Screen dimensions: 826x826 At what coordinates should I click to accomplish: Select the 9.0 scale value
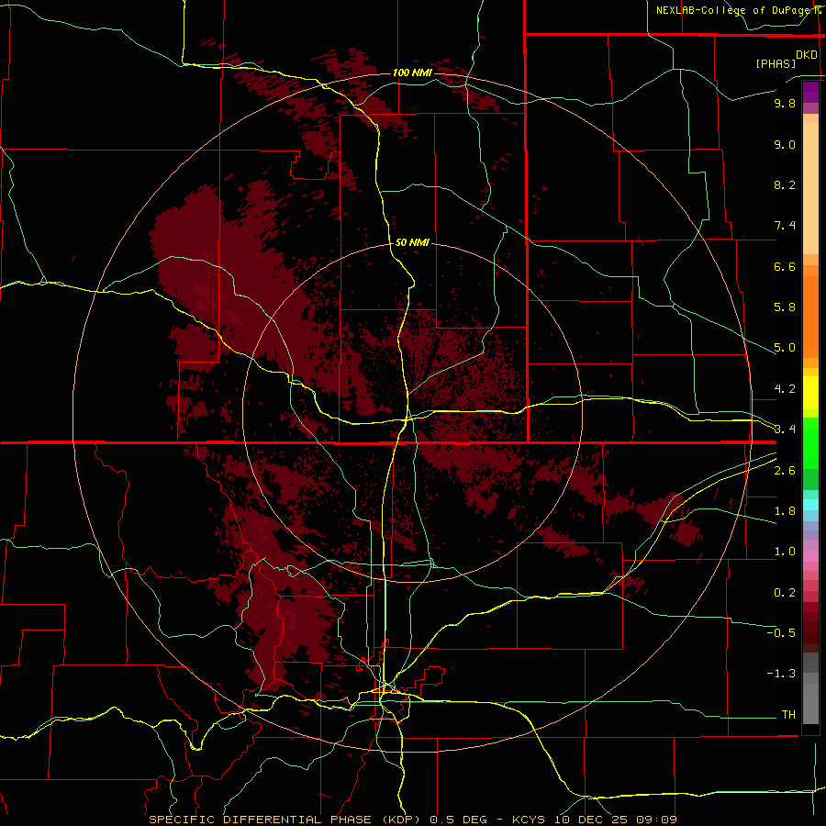(785, 144)
